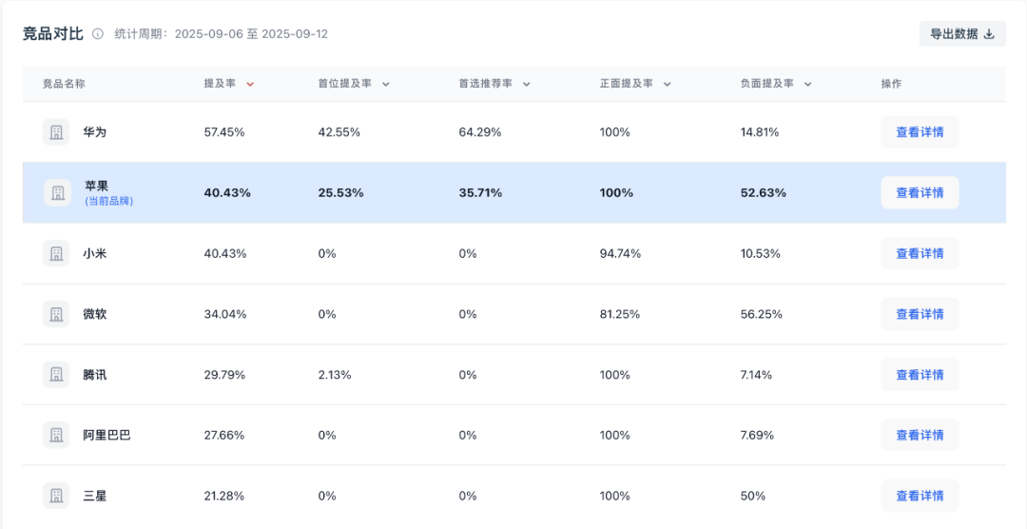
Task: Click the 35.71% value in 苹果 row
Action: coord(481,193)
